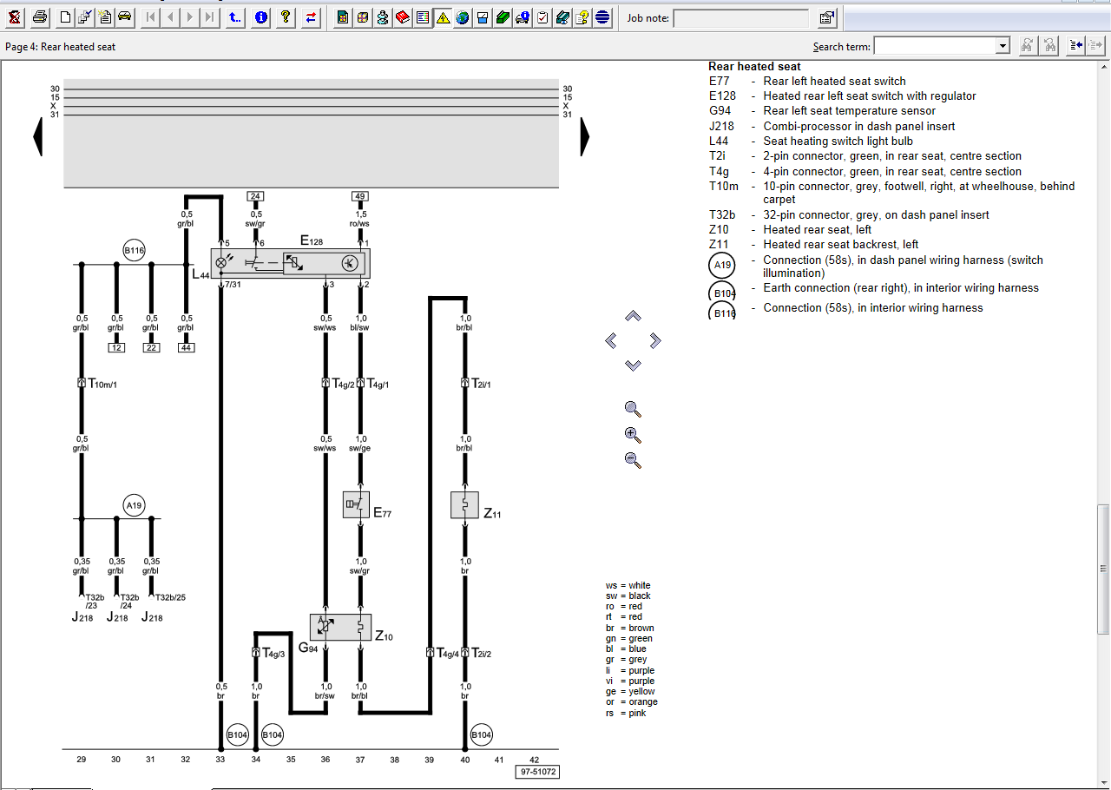Click the red-blue swap arrows icon
This screenshot has height=790, width=1111.
pos(311,17)
